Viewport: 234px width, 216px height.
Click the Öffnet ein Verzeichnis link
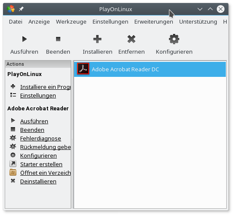click(46, 173)
